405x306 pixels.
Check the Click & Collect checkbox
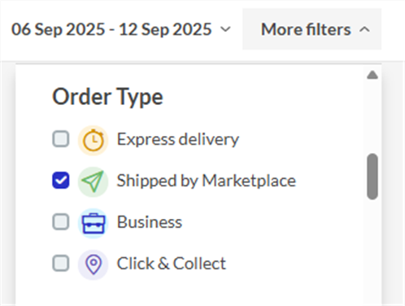click(61, 263)
